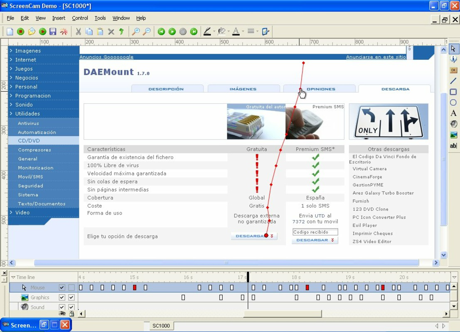Click the line color pen swatch
Image resolution: width=460 pixels, height=332 pixels.
207,32
